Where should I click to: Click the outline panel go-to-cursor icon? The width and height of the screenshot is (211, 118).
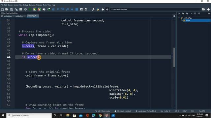click(x=179, y=13)
